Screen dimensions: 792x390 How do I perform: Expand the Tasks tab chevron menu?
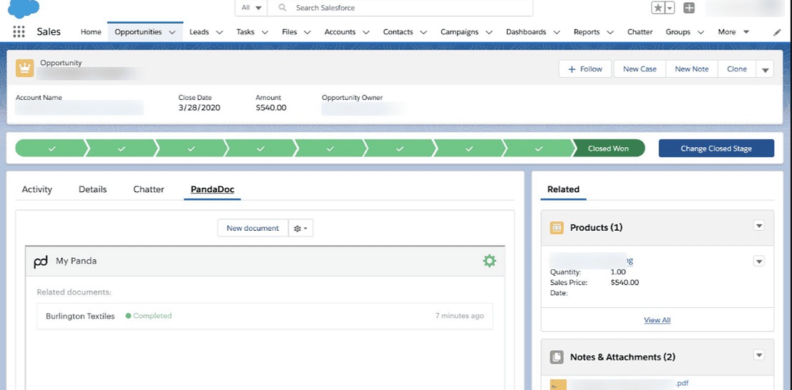point(265,31)
